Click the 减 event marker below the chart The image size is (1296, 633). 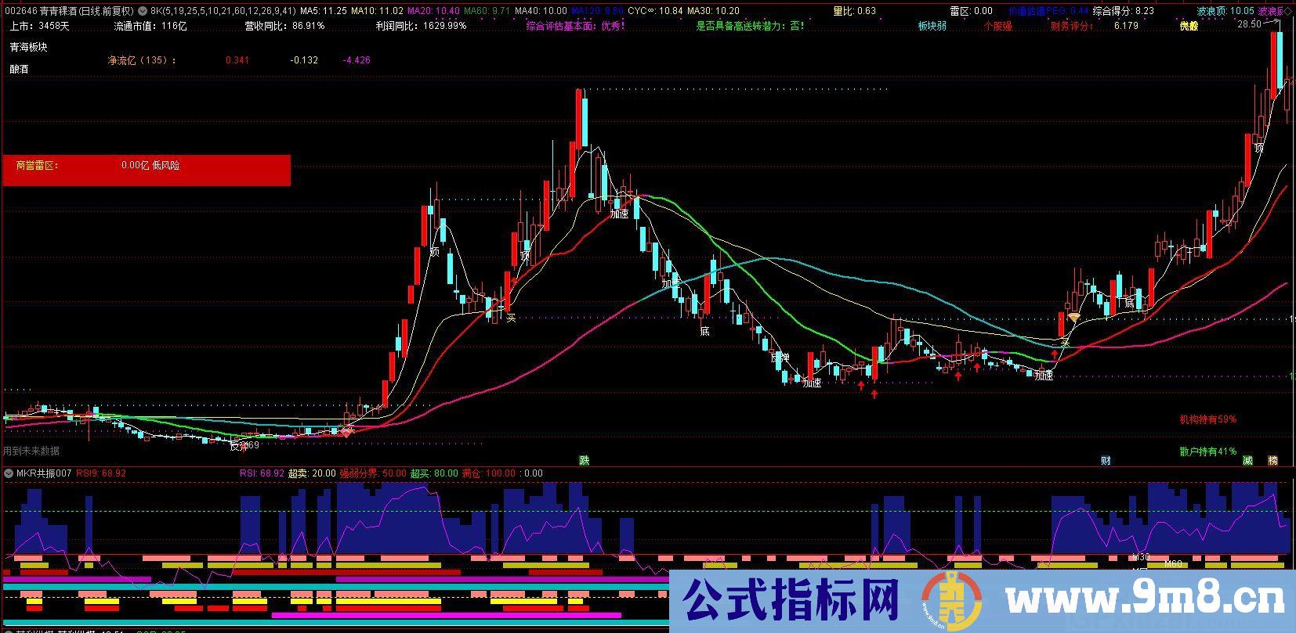1247,460
